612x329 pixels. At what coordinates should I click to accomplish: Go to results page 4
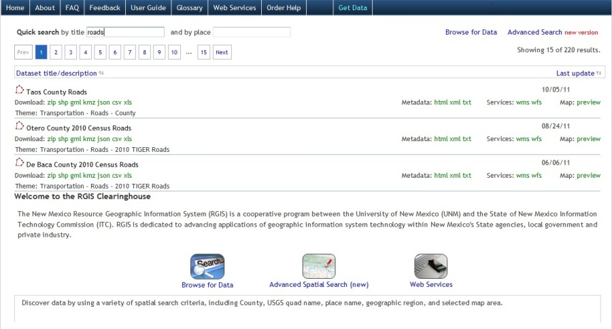pyautogui.click(x=86, y=52)
